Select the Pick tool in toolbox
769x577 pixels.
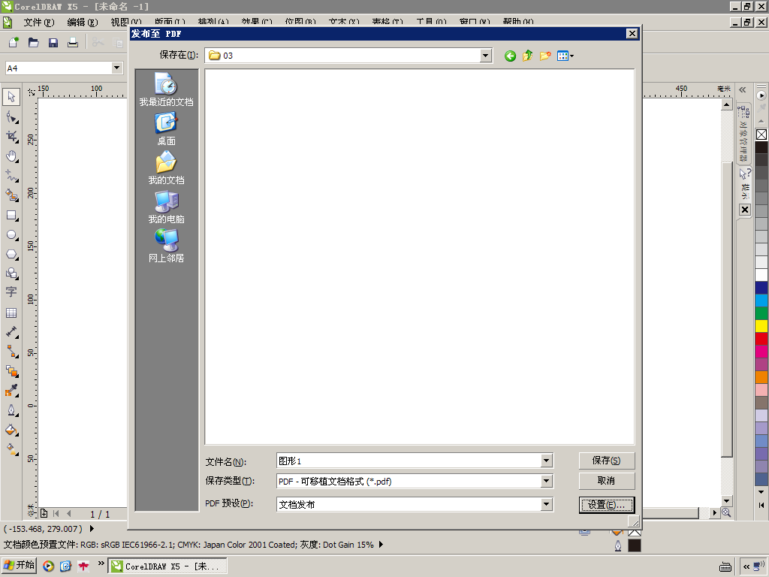(x=11, y=97)
